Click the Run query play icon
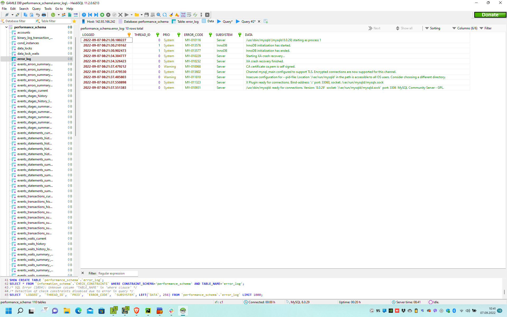This screenshot has width=507, height=317. coord(126,15)
